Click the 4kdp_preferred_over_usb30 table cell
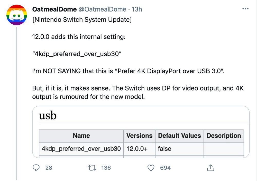 81,149
